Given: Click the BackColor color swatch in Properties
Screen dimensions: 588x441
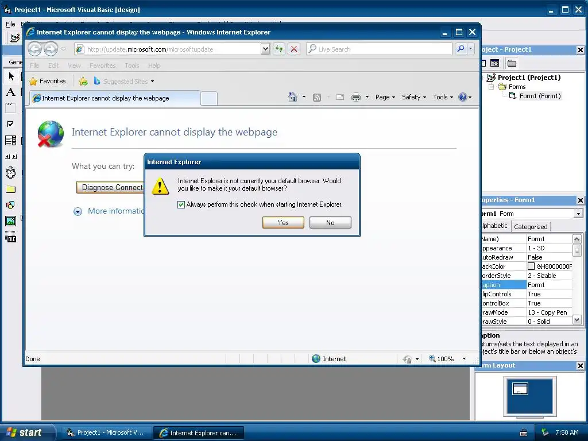Looking at the screenshot, I should tap(531, 266).
